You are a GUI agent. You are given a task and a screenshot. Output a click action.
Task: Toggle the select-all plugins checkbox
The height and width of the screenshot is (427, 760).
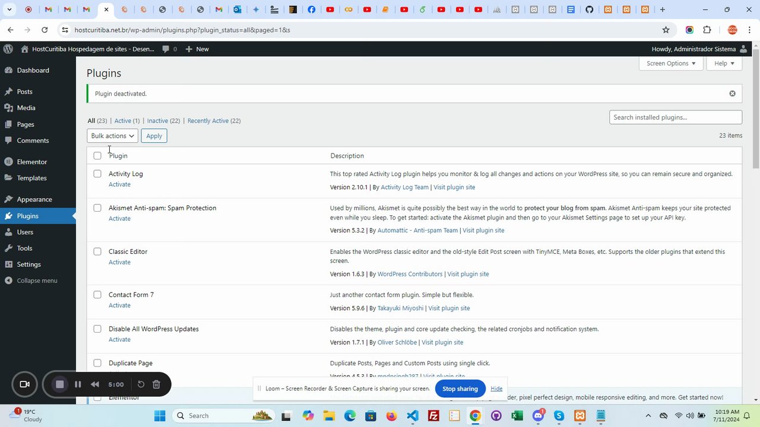[x=97, y=155]
